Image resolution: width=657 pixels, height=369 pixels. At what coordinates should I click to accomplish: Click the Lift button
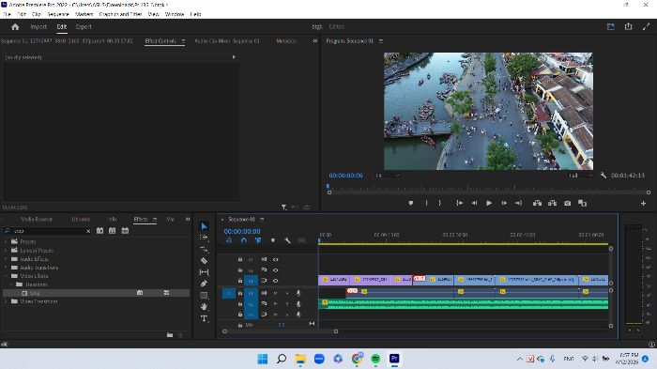(537, 203)
